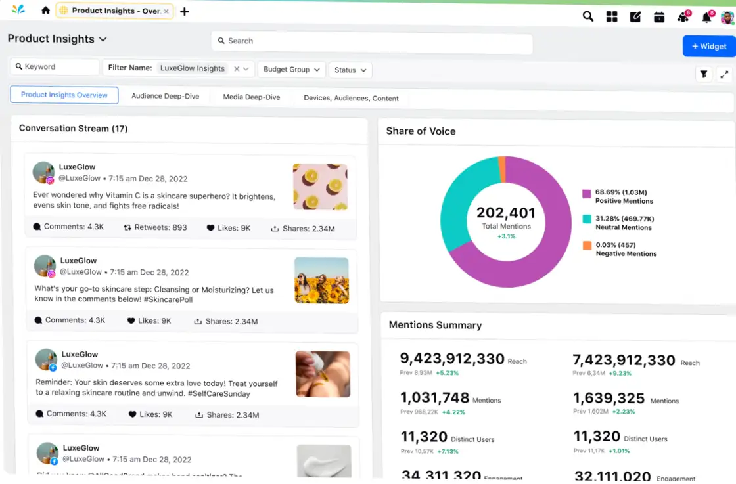Open the Budget Group dropdown
The width and height of the screenshot is (736, 484).
(x=292, y=70)
